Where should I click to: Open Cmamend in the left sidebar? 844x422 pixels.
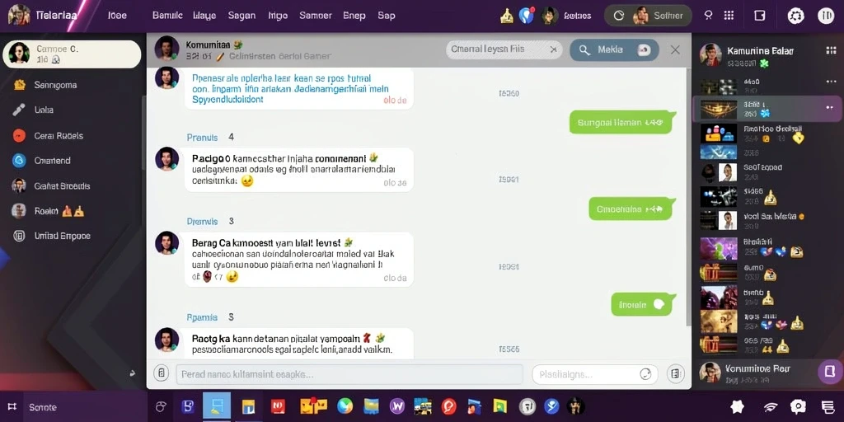click(52, 161)
